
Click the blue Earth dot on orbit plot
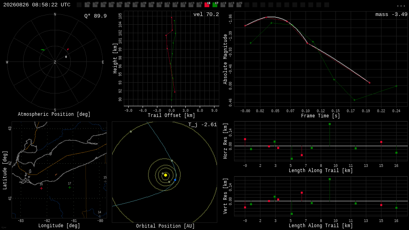coord(175,180)
